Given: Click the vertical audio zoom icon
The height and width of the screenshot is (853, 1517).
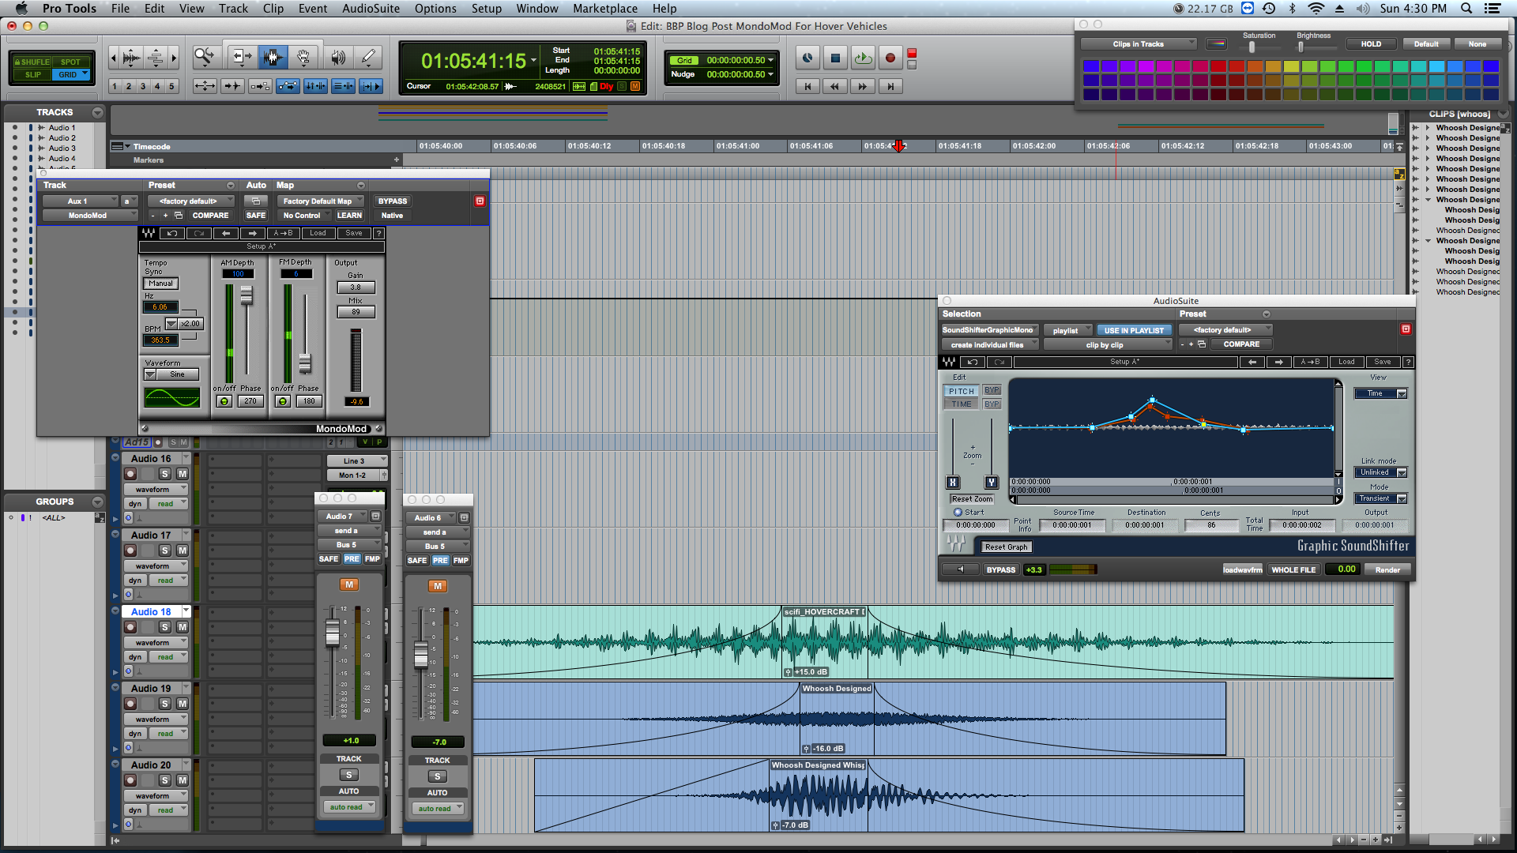Looking at the screenshot, I should point(132,57).
